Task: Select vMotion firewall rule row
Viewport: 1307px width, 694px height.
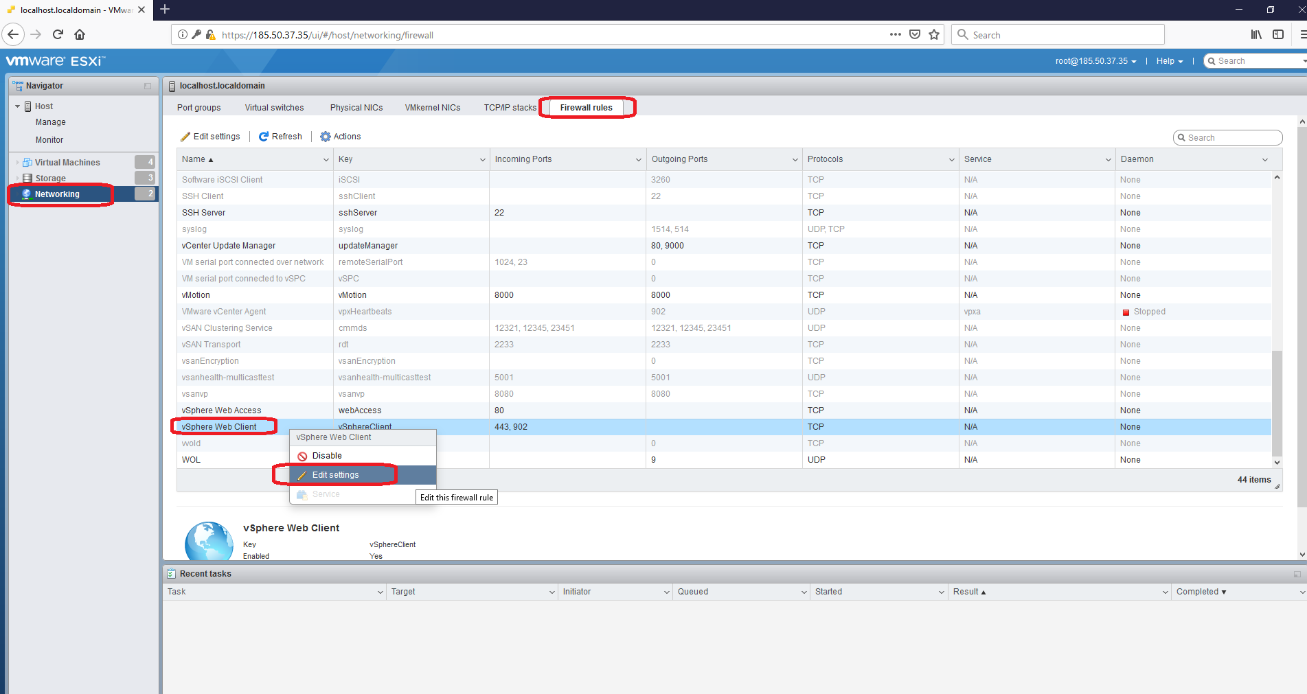Action: (724, 295)
